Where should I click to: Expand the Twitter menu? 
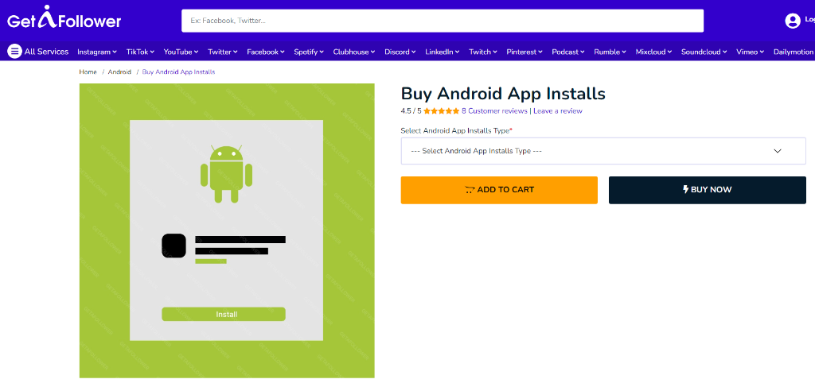click(x=223, y=52)
